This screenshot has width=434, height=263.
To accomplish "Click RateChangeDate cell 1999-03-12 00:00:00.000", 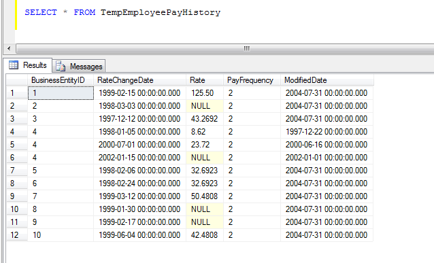I will click(139, 196).
